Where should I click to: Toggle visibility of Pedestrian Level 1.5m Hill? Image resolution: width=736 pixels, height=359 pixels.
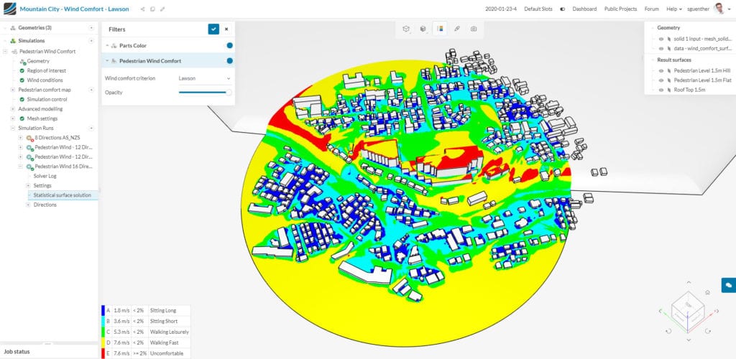(661, 70)
